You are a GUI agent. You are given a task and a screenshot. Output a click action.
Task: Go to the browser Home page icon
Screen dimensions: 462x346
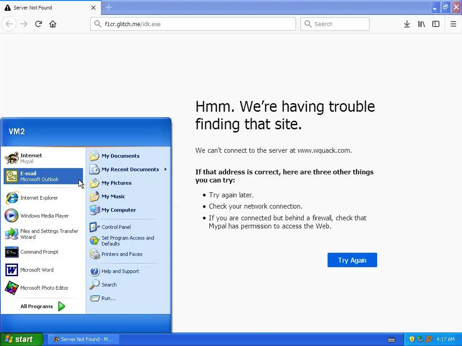tap(53, 24)
